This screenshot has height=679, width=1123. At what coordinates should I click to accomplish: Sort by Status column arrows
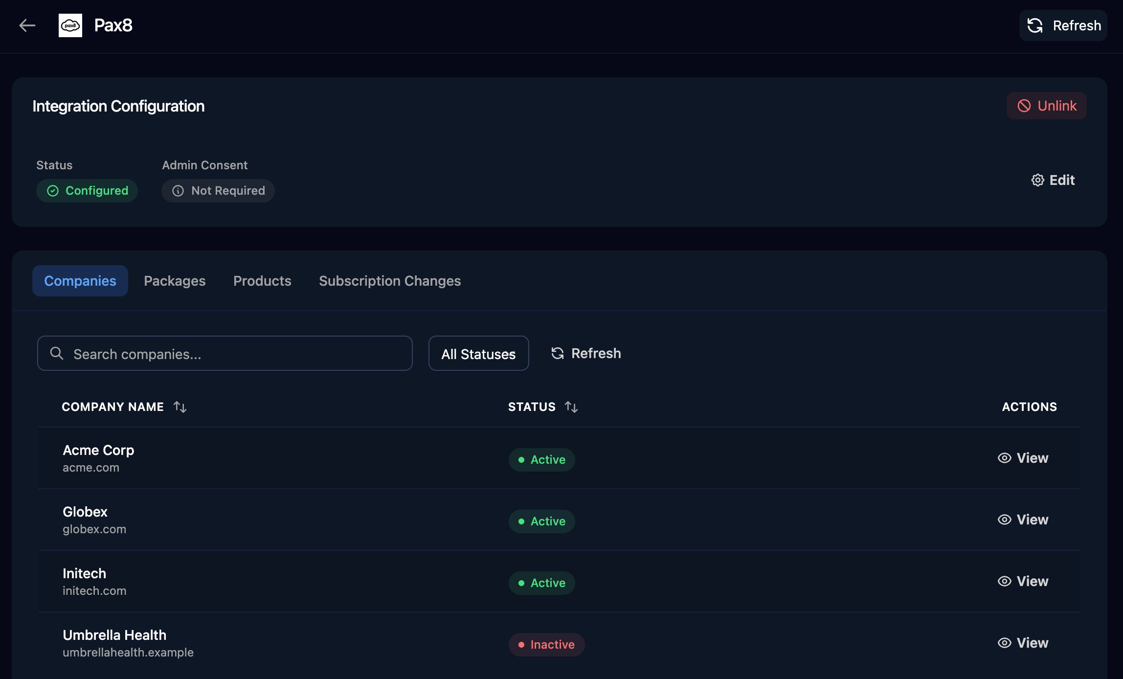pos(571,407)
